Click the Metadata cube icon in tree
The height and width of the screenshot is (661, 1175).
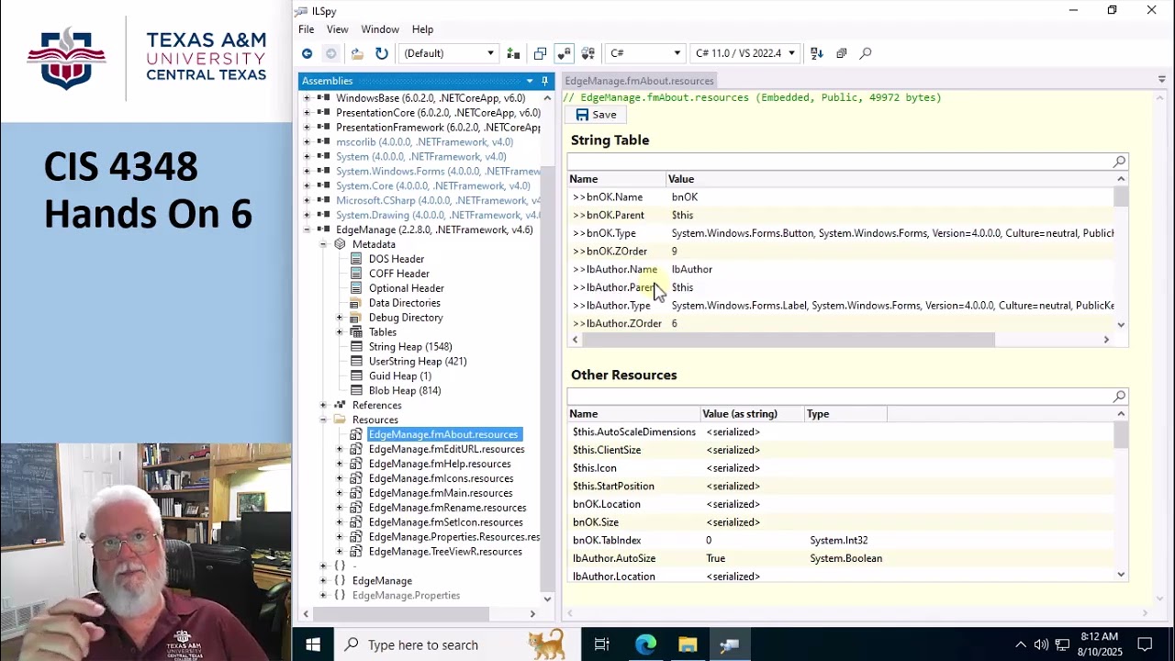click(341, 244)
